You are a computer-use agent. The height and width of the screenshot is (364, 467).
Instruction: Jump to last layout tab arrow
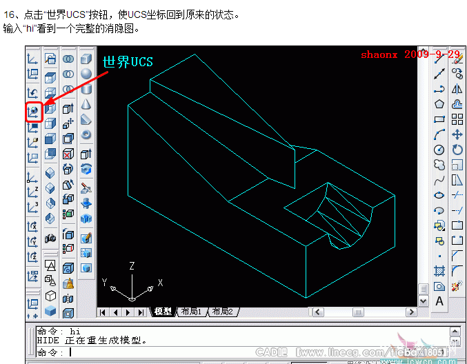141,312
